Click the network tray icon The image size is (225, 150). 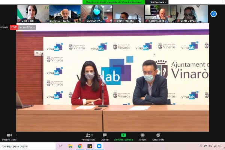click(x=215, y=146)
